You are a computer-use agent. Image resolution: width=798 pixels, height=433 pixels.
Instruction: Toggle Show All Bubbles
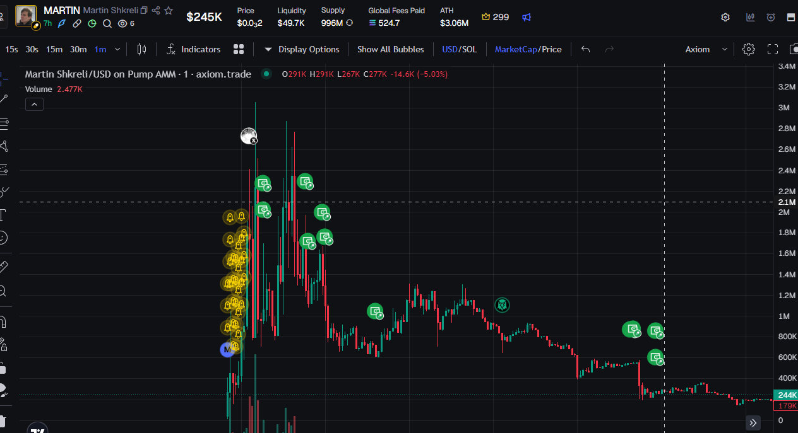click(390, 49)
